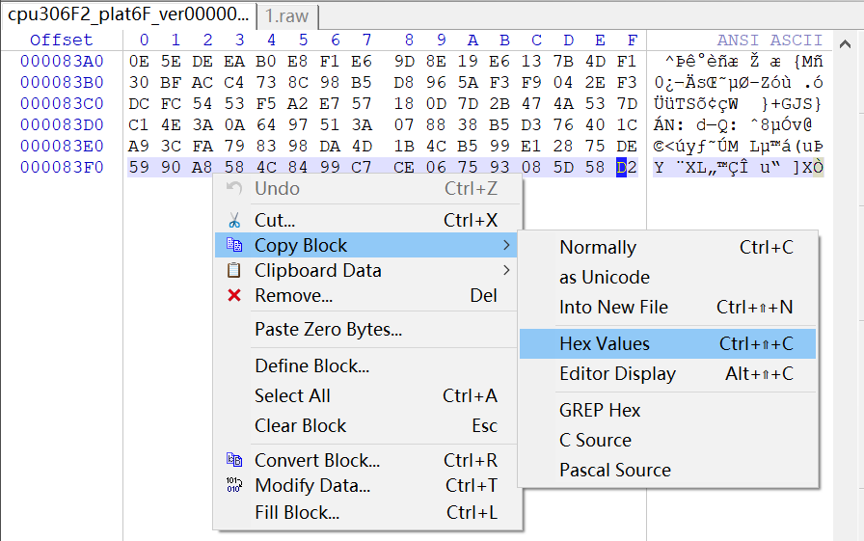
Task: Click the Convert Block icon
Action: pos(234,459)
